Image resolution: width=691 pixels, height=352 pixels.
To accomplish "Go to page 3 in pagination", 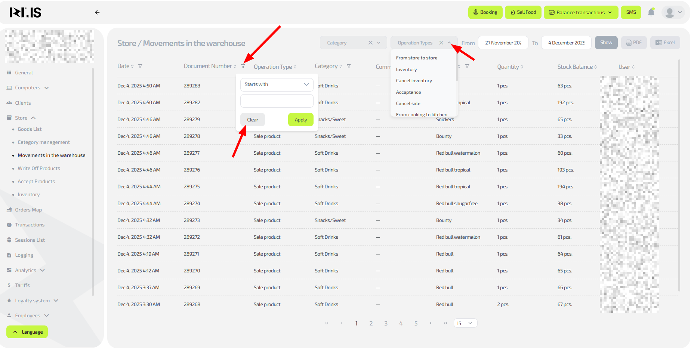I will coord(386,324).
